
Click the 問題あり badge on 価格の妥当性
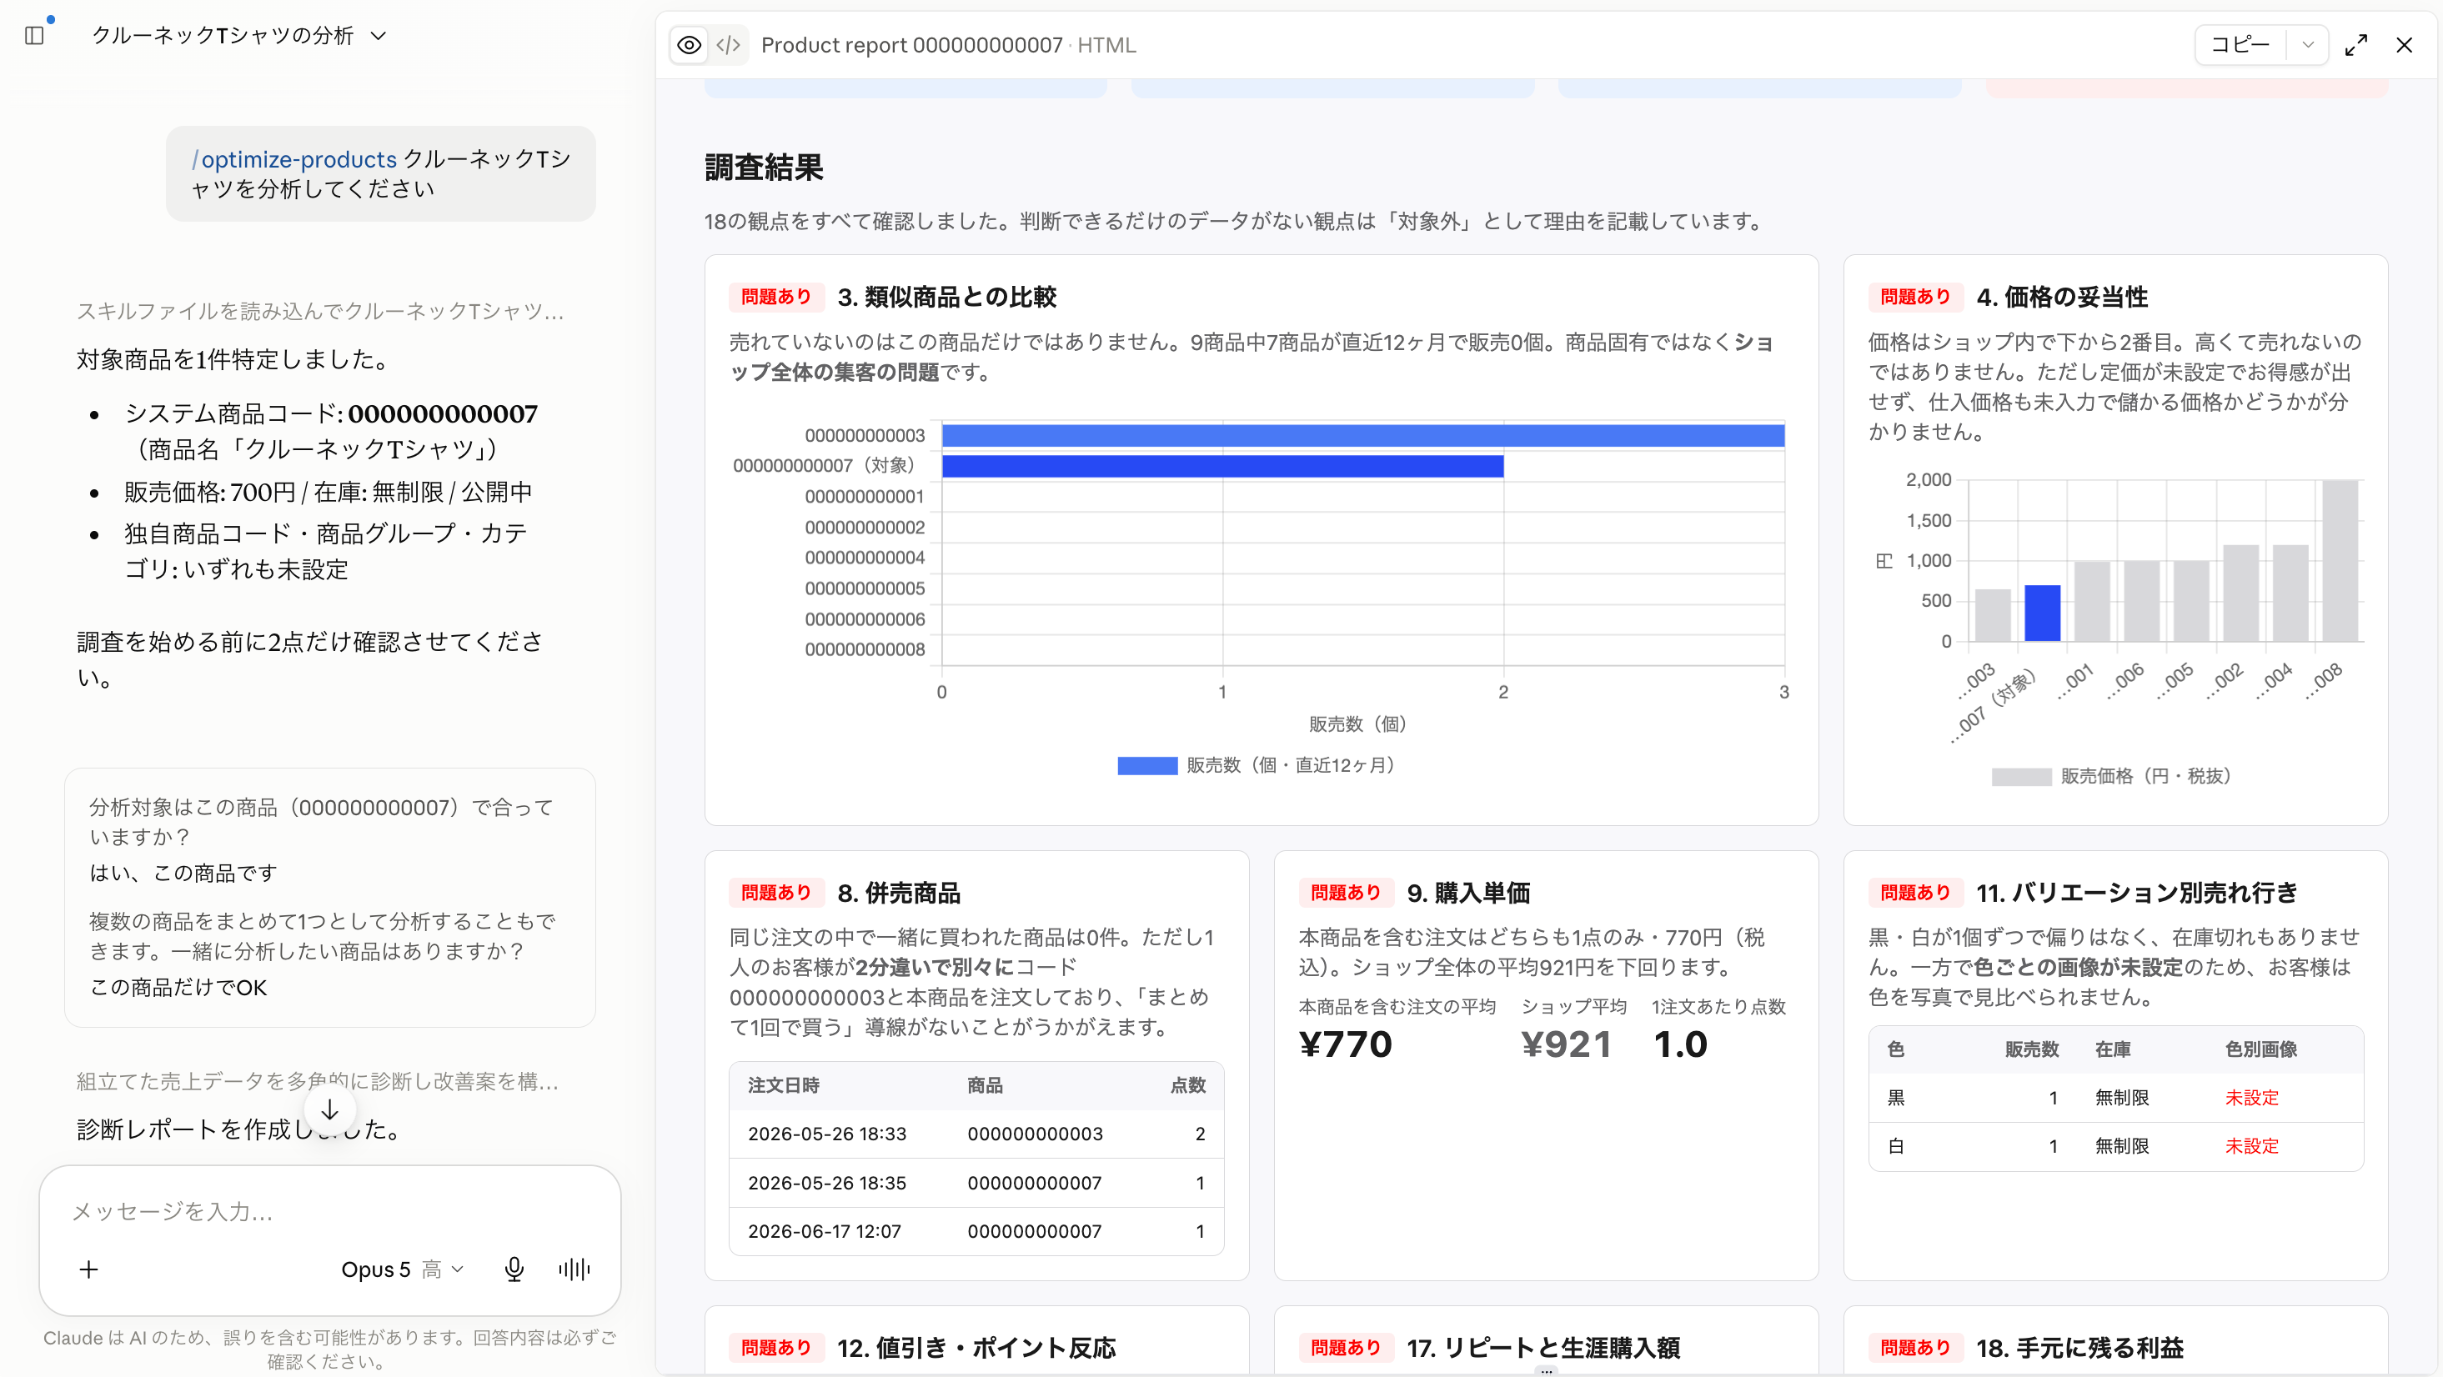(x=1914, y=297)
